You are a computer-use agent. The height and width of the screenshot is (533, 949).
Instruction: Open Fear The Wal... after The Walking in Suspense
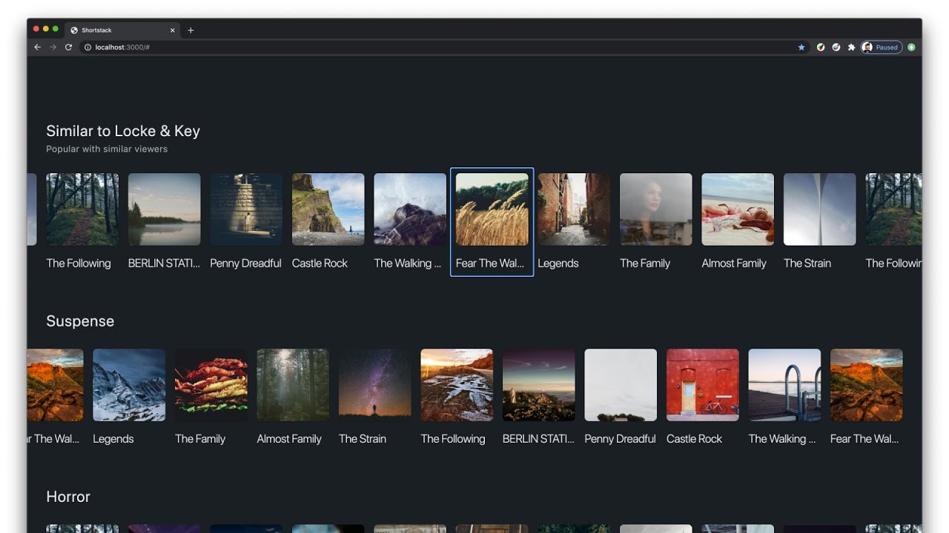point(866,398)
